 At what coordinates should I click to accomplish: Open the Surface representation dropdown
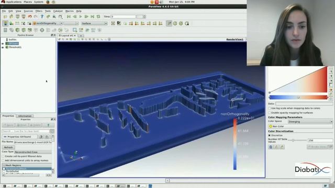(x=94, y=23)
